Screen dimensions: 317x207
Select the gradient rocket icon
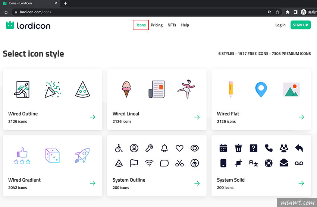[x=82, y=155]
